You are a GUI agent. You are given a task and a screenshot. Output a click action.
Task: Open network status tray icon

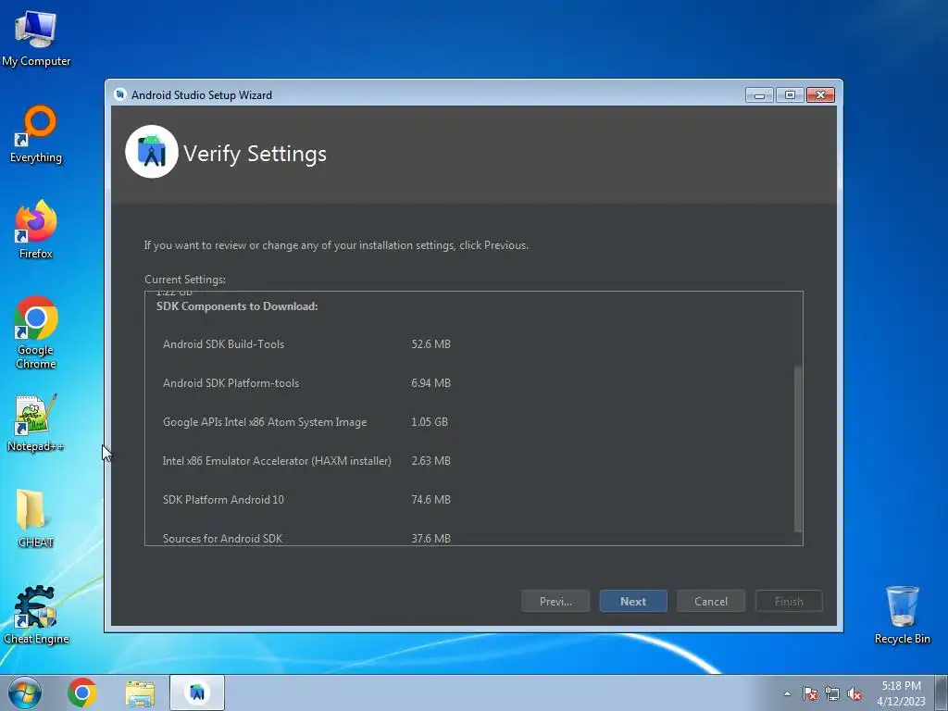[832, 693]
